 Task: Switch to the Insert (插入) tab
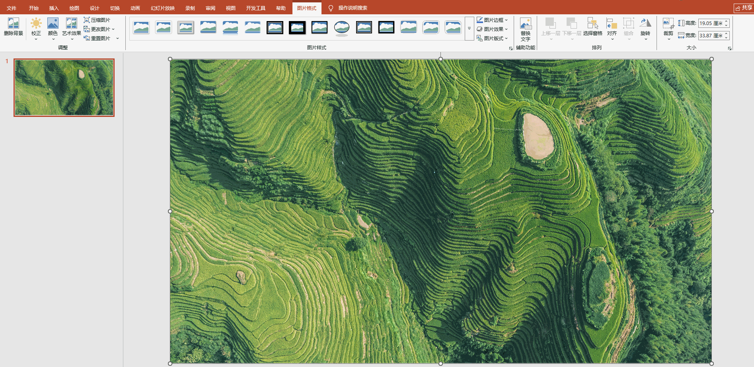tap(54, 8)
